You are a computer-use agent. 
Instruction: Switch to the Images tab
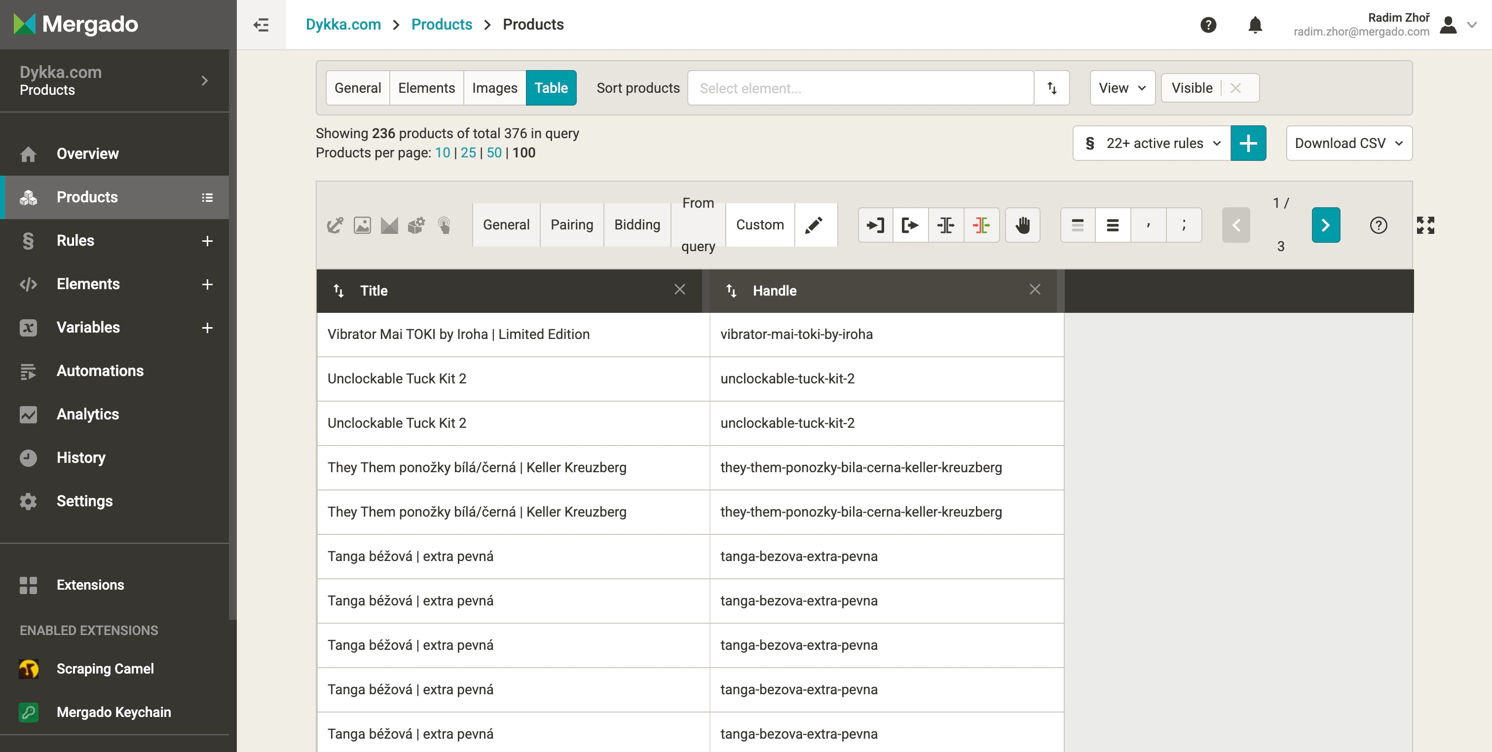point(494,88)
